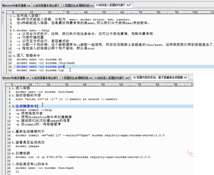Click the 'echo "alias ll='ls -l'"' line
The width and height of the screenshot is (214, 175).
(67, 99)
